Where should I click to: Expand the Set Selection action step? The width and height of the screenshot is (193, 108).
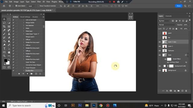(x=24, y=25)
